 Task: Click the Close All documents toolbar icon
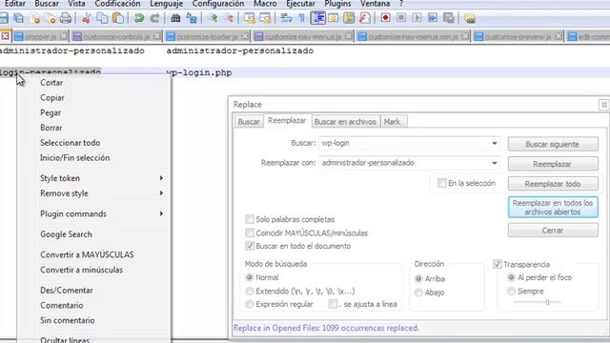coord(51,18)
